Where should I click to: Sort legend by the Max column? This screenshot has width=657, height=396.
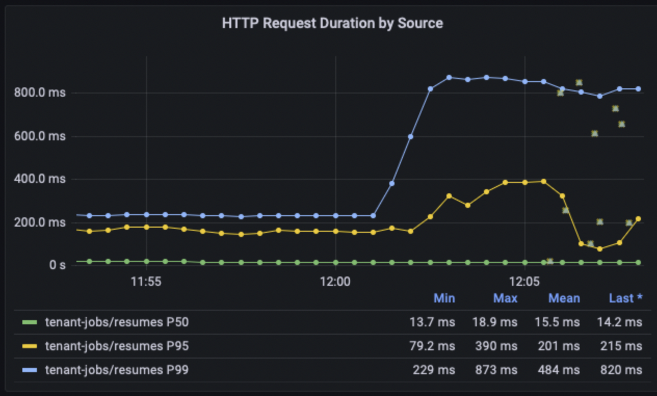click(x=505, y=298)
